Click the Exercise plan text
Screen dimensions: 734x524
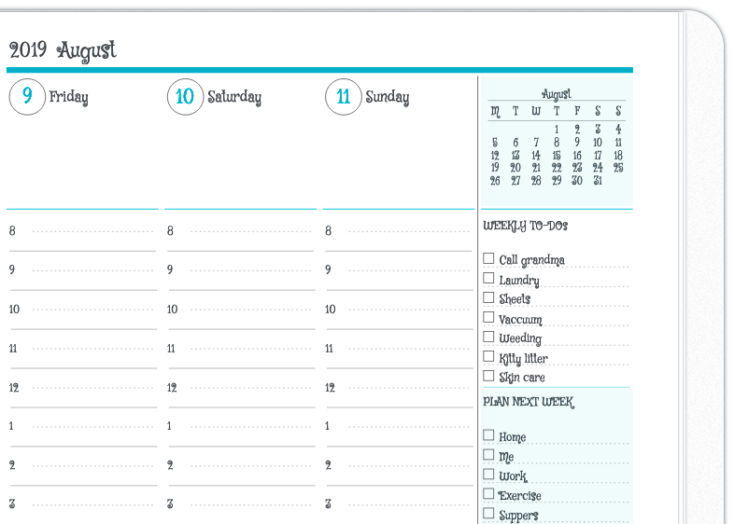tap(519, 495)
